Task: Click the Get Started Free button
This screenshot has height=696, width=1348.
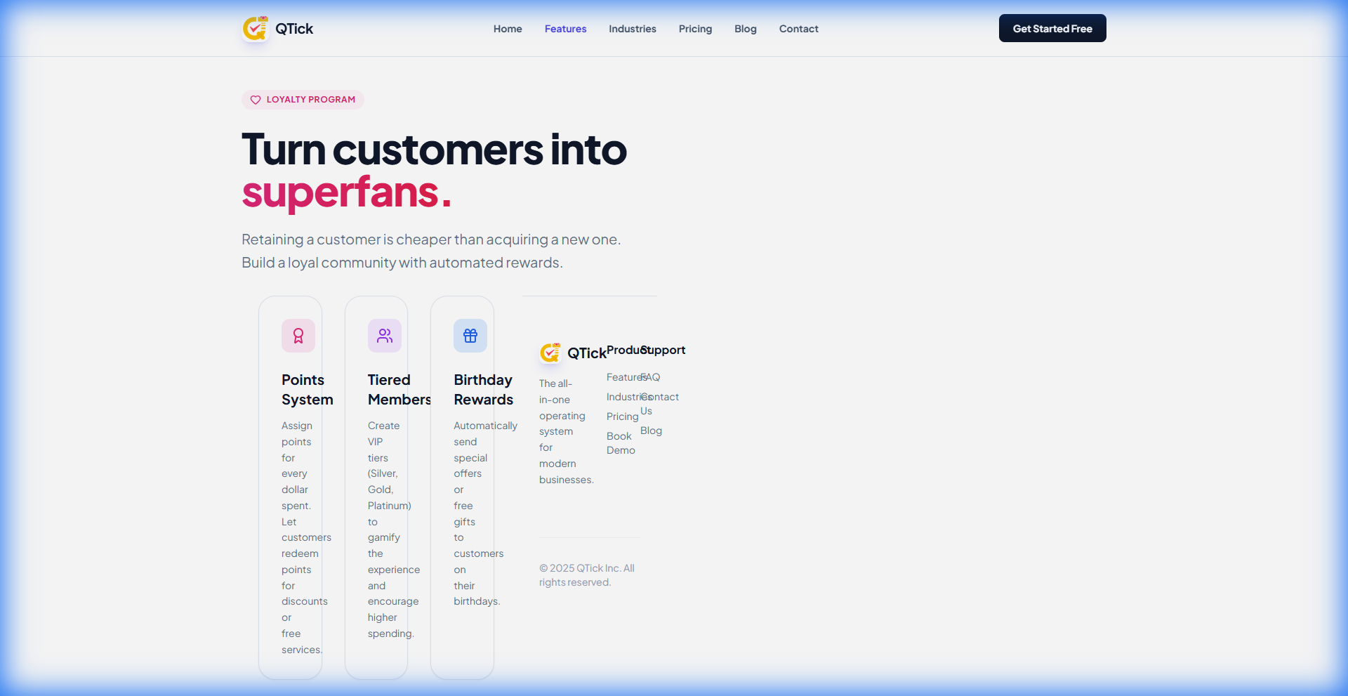Action: 1052,28
